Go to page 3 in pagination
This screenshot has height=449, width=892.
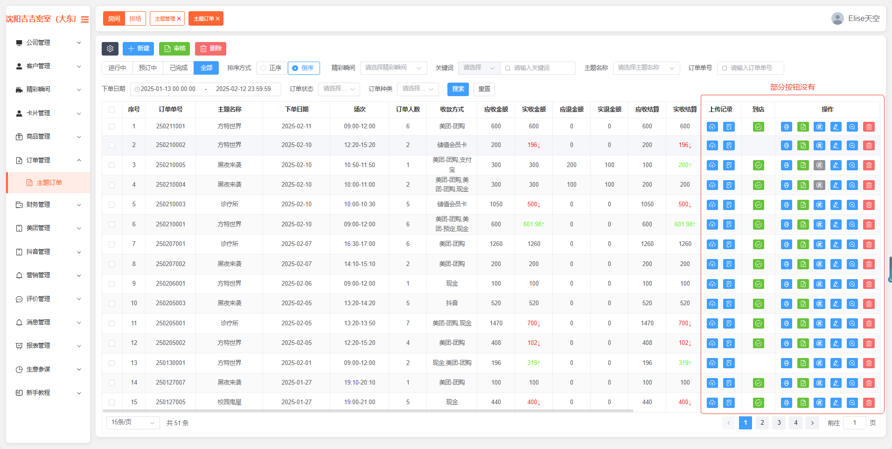[x=779, y=423]
